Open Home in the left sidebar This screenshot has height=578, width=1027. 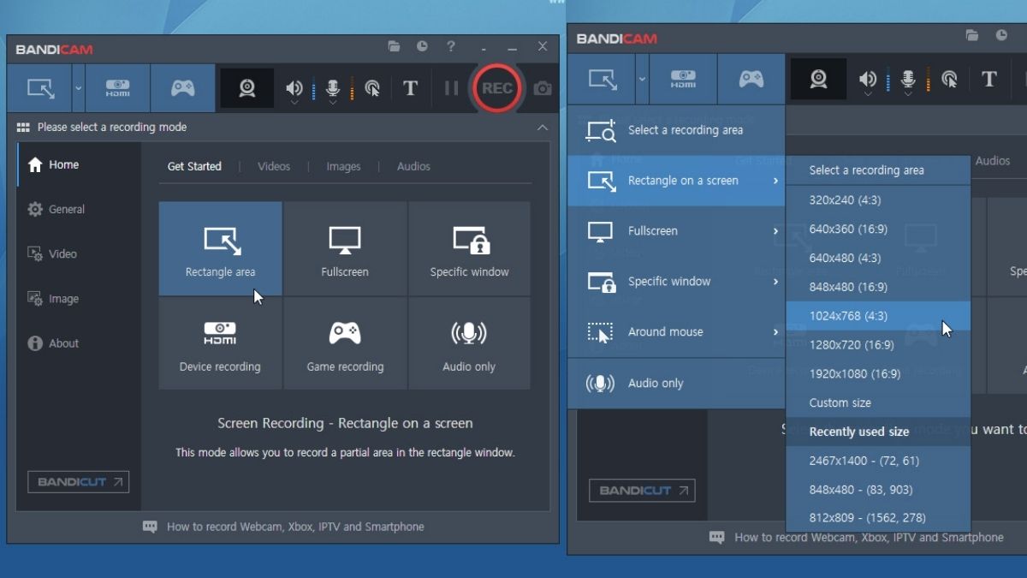79,164
